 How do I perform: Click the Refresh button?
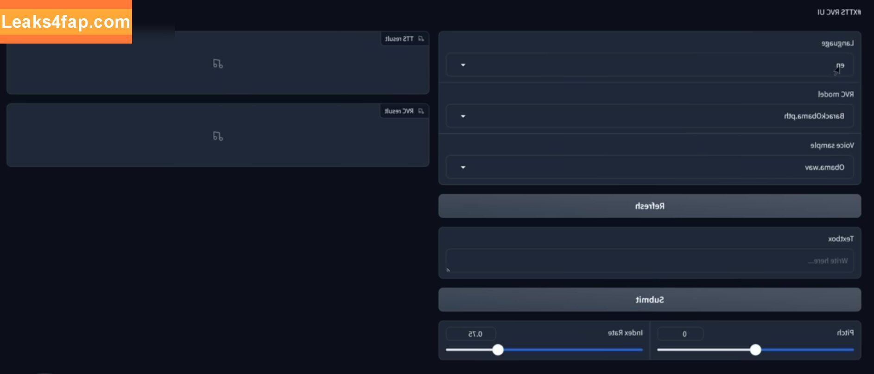coord(650,206)
